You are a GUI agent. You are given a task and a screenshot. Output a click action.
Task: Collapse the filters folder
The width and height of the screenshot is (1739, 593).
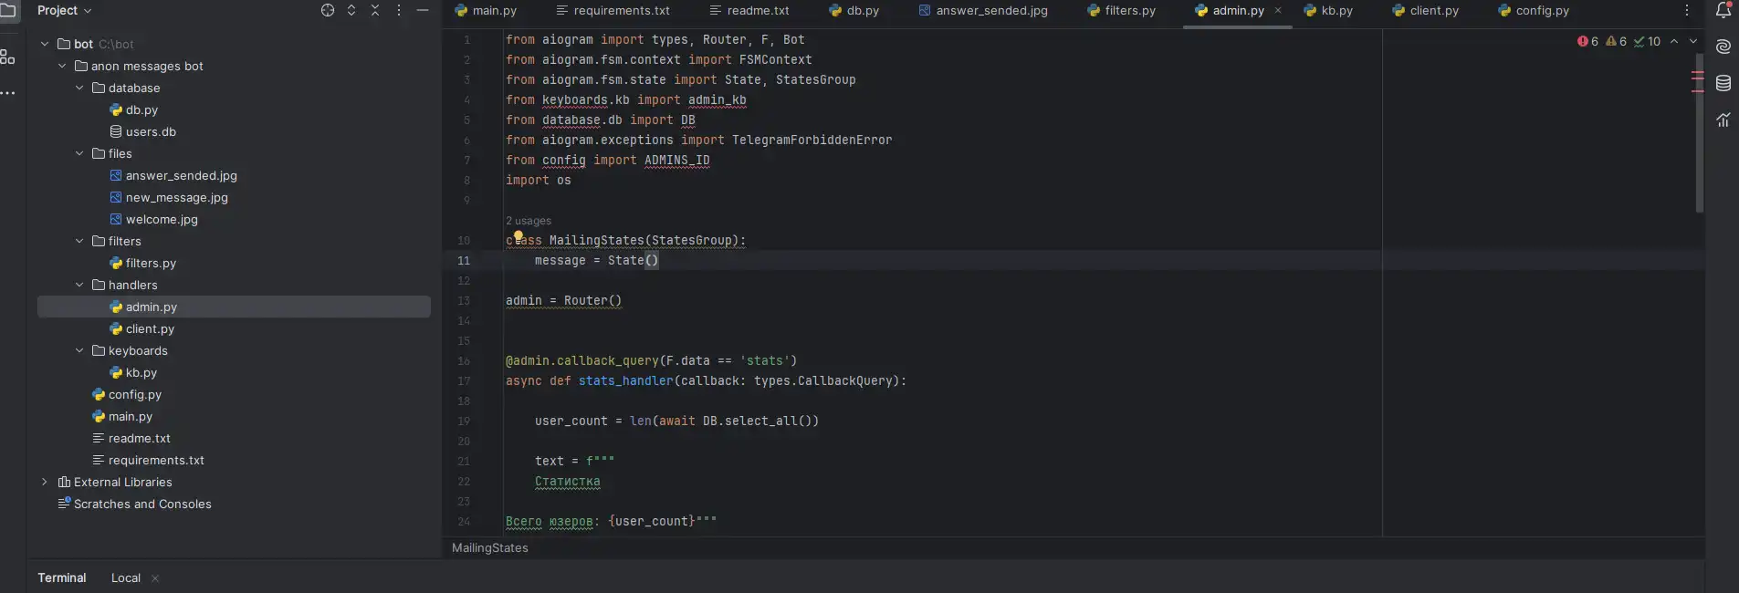79,241
